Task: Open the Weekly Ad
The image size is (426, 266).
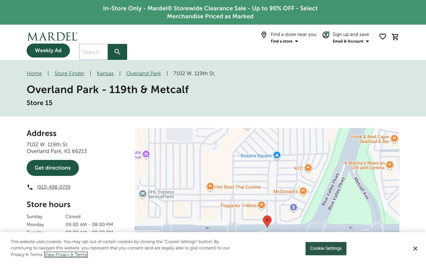Action: 48,51
